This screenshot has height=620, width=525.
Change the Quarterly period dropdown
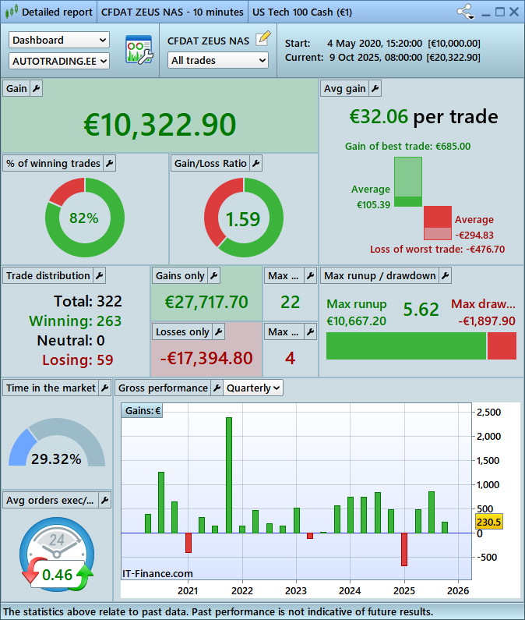(x=253, y=388)
